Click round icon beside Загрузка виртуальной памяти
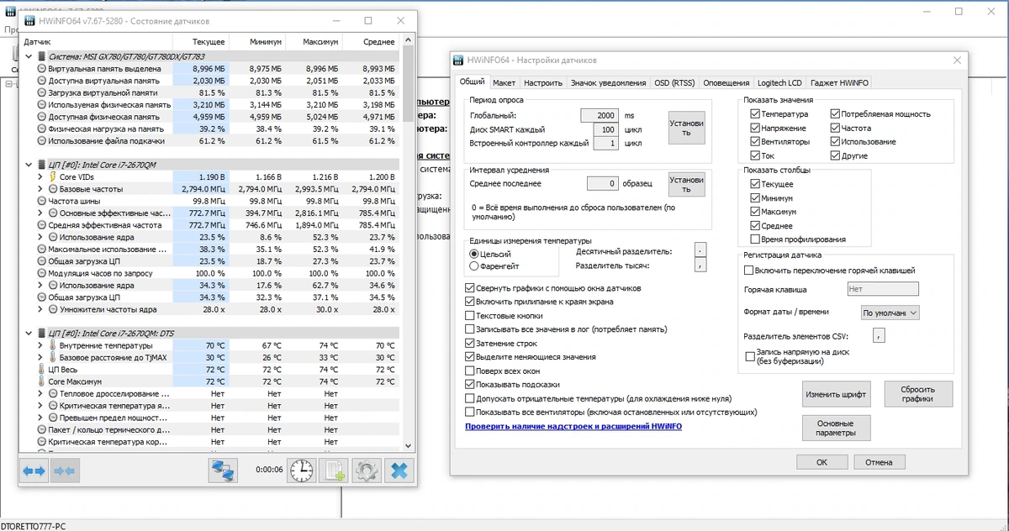Viewport: 1009px width, 531px height. (41, 92)
